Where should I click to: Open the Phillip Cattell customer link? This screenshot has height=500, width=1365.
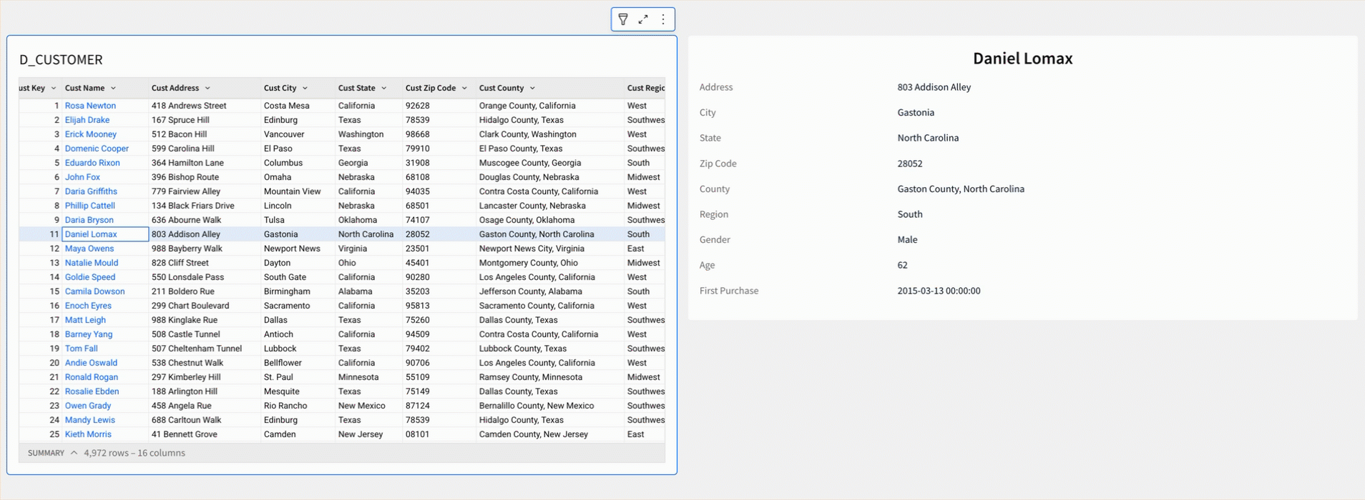[x=90, y=206]
